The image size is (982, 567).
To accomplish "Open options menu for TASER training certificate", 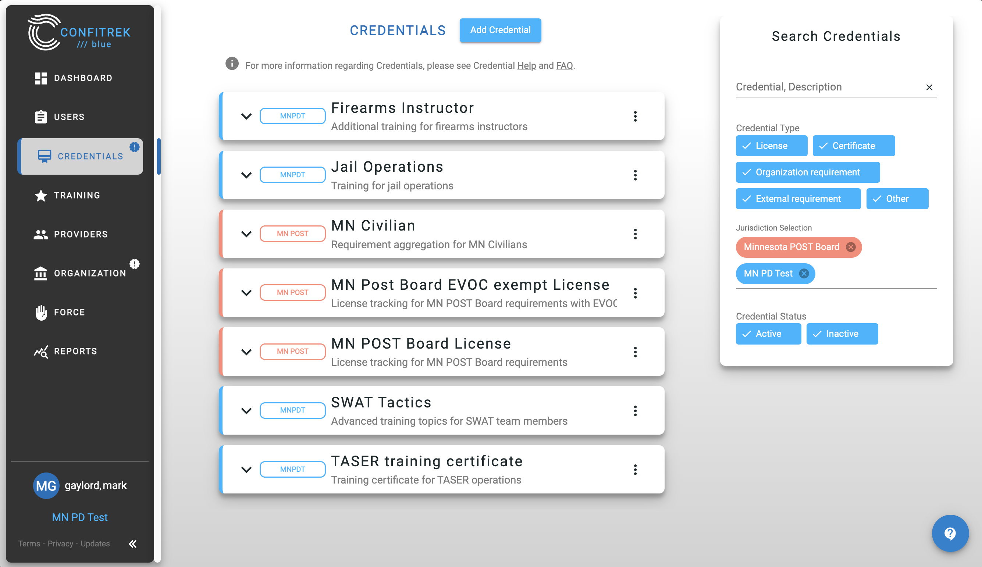I will click(x=635, y=469).
